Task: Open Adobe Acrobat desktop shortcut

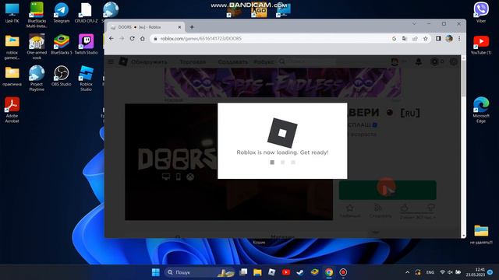Action: pyautogui.click(x=12, y=110)
